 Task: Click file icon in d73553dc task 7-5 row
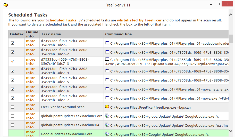point(107,79)
